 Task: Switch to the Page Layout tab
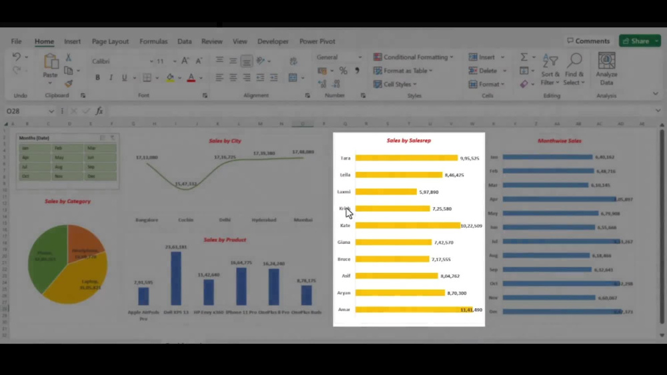(110, 41)
